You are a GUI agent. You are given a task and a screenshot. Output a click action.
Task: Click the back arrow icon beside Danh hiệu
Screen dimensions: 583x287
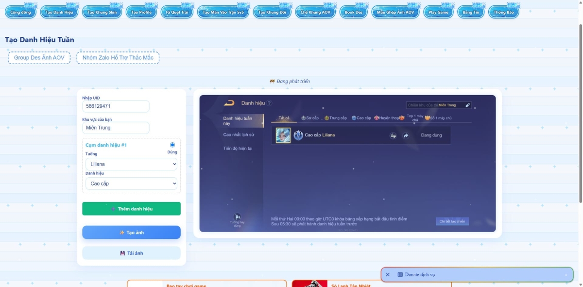229,103
